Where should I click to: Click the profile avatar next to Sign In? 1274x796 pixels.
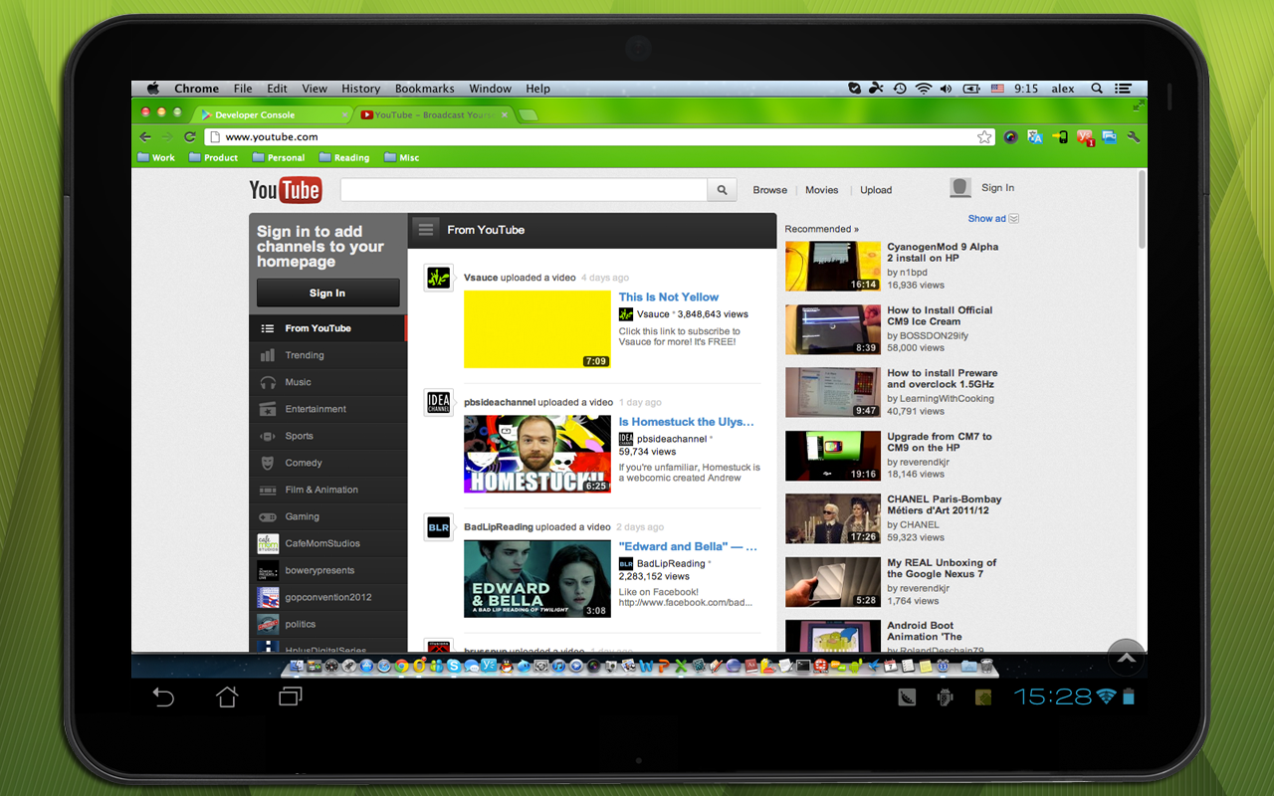tap(960, 188)
